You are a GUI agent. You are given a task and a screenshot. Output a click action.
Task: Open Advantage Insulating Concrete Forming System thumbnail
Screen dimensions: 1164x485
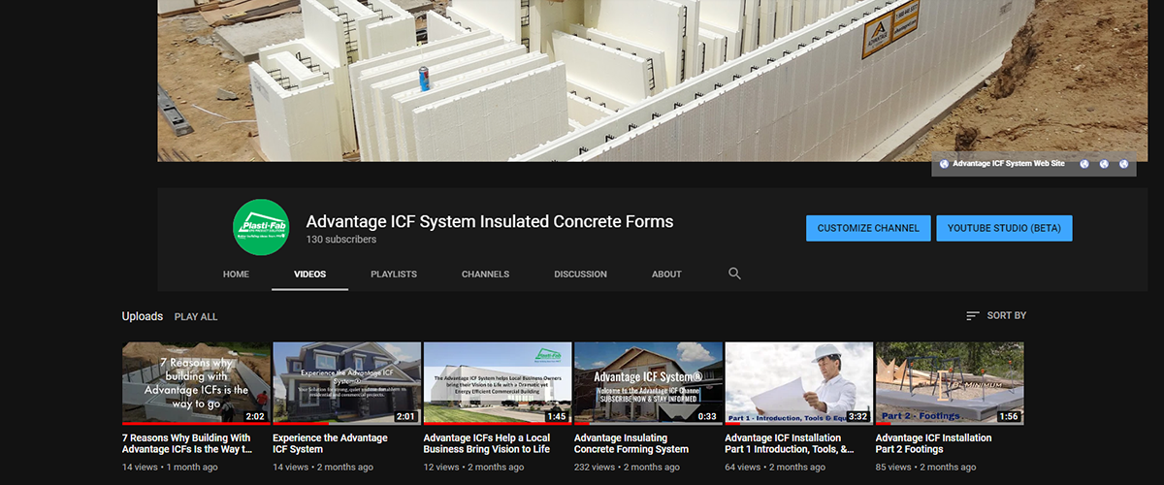coord(648,383)
